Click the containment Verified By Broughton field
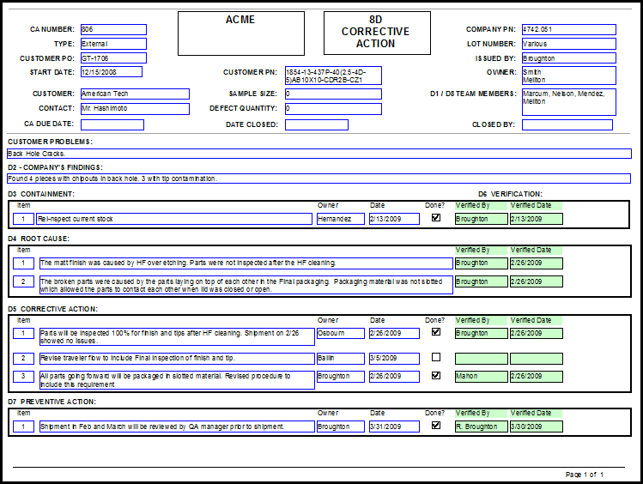This screenshot has height=484, width=643. coord(482,219)
